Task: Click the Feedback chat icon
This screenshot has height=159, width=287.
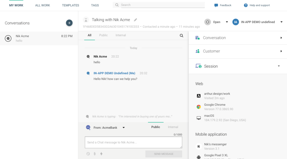Action: [216, 5]
